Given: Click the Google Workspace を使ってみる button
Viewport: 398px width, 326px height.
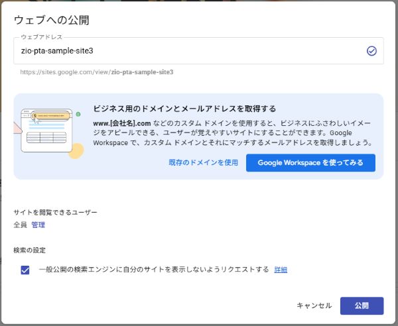Looking at the screenshot, I should click(x=310, y=163).
